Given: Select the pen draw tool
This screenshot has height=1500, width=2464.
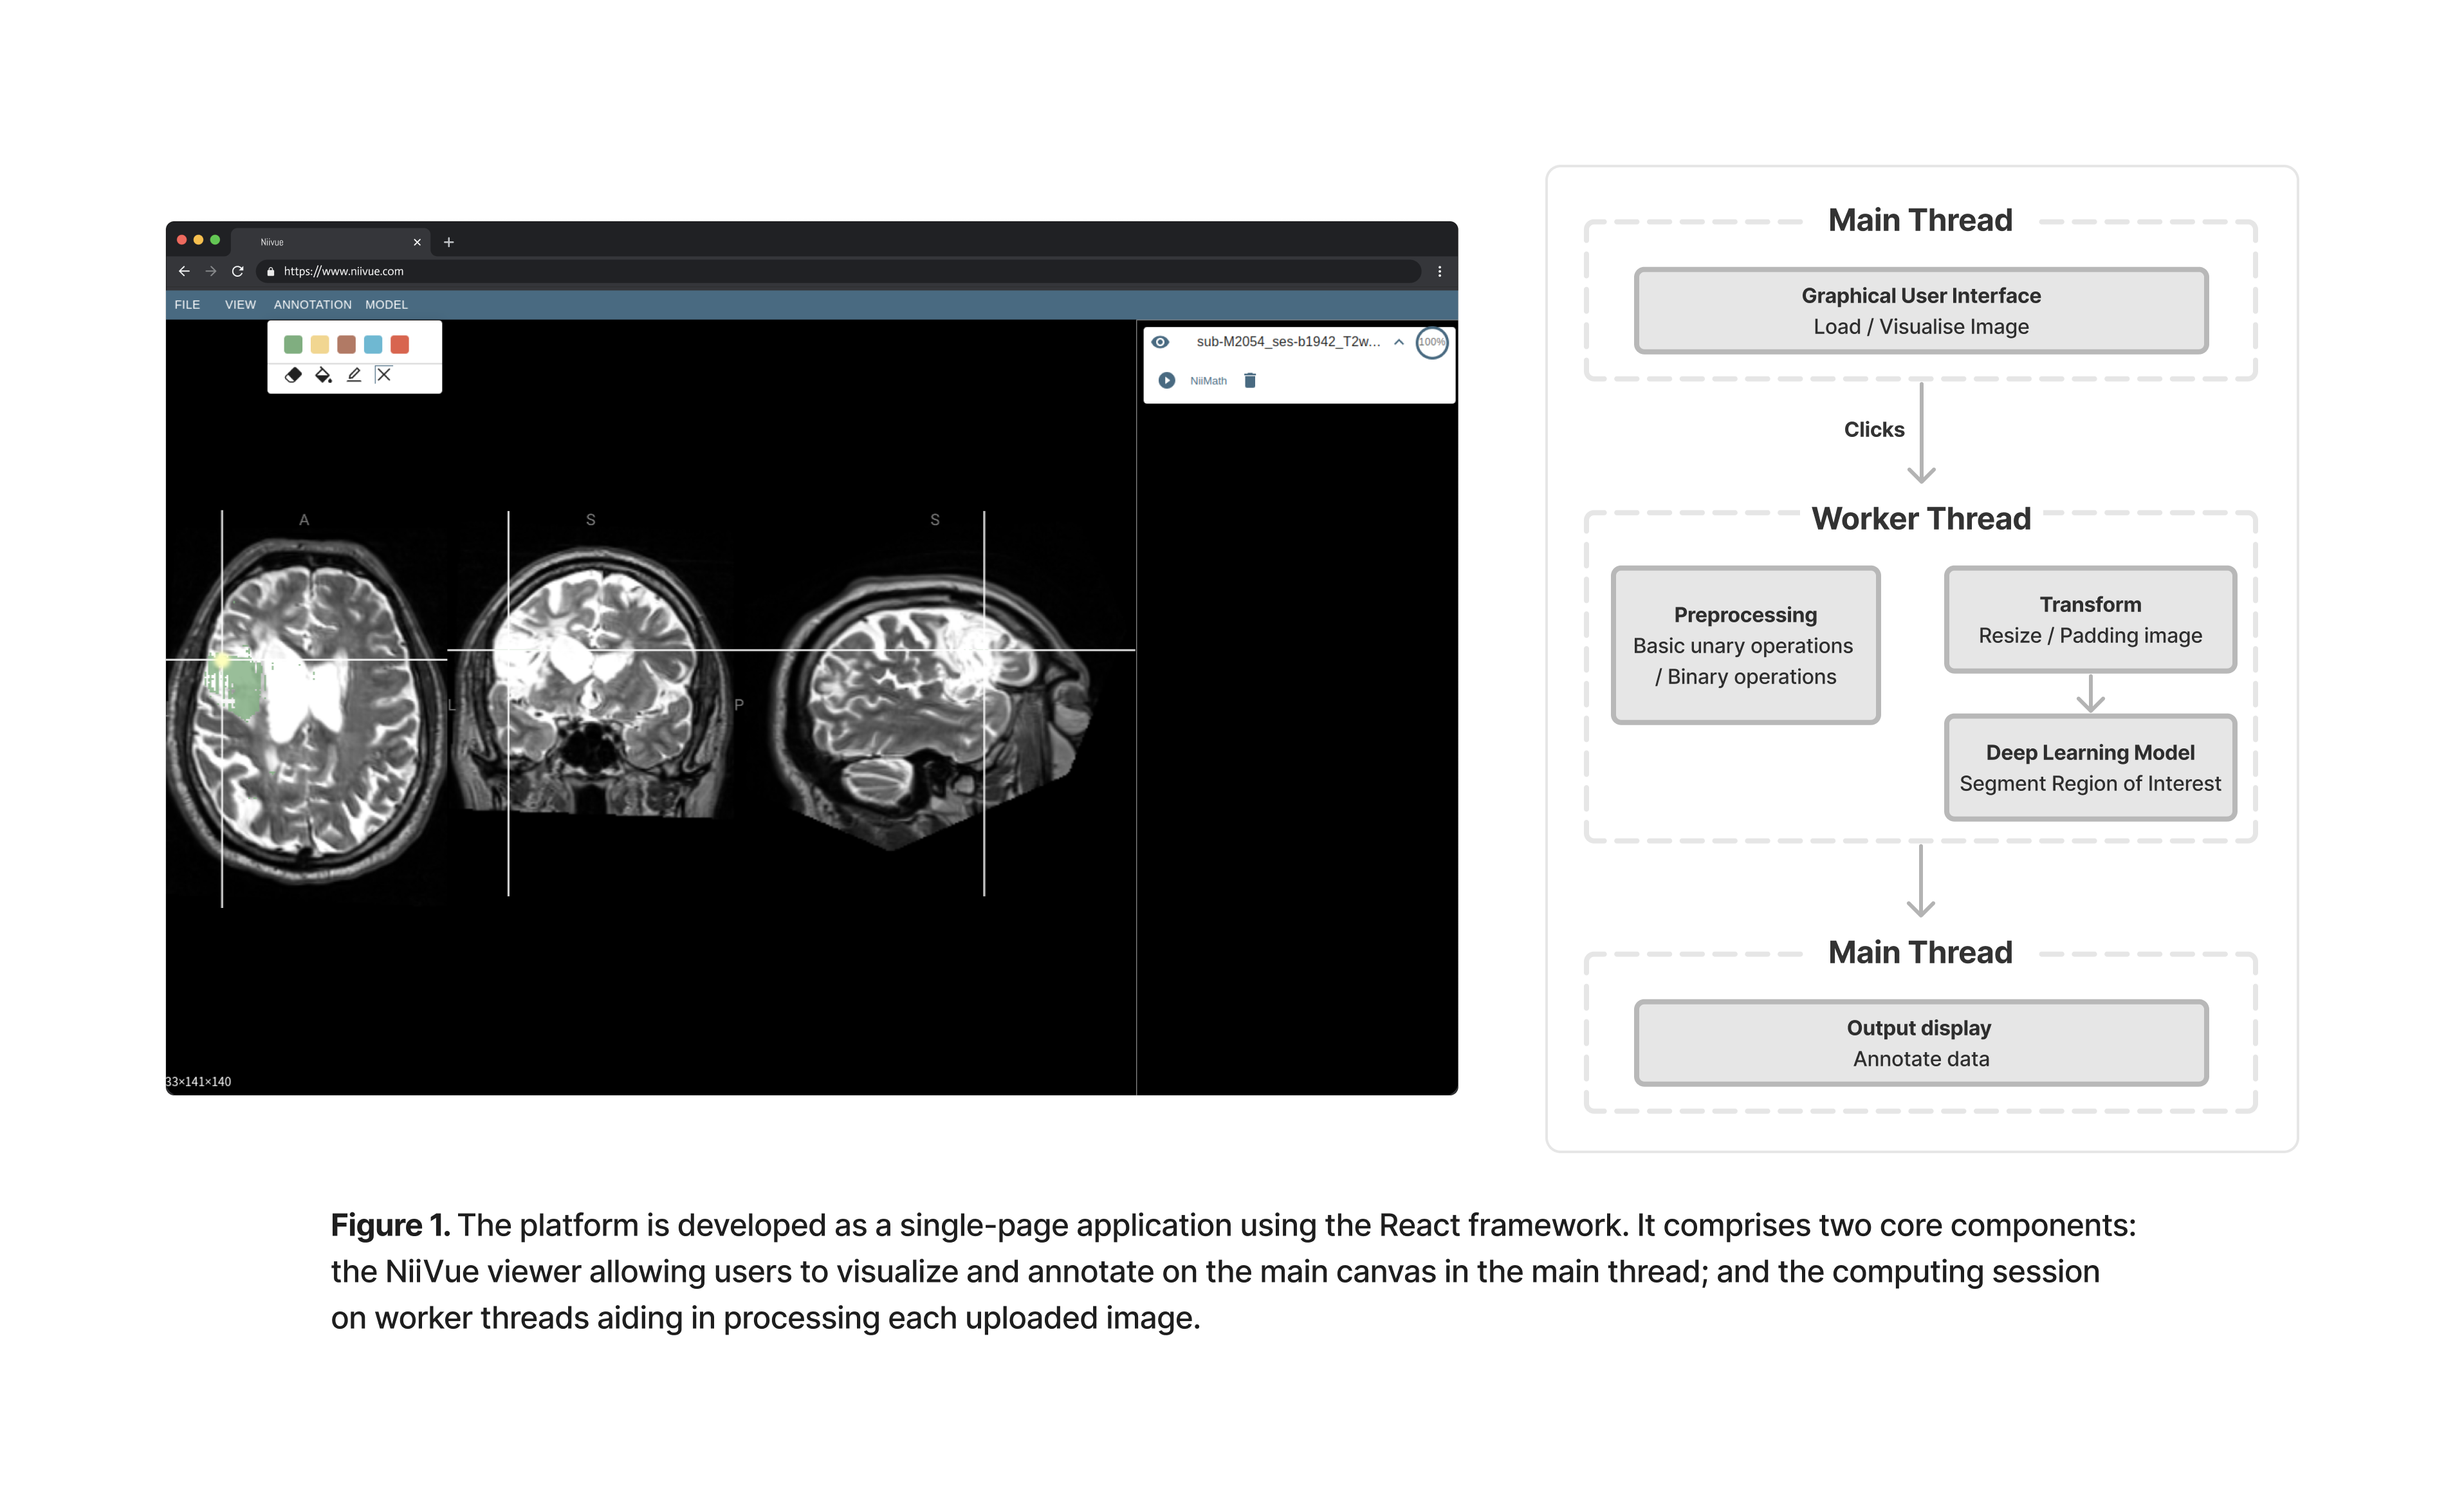Looking at the screenshot, I should (x=354, y=375).
